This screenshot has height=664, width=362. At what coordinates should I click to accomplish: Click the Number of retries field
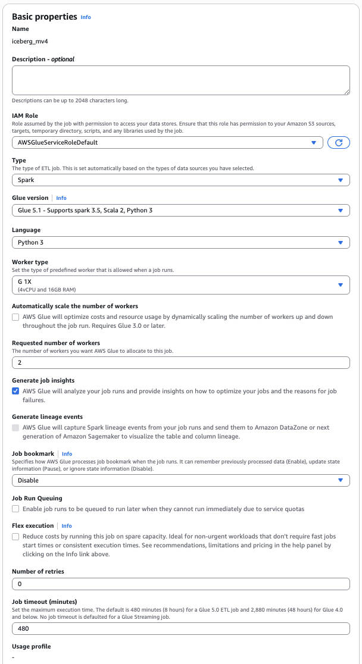(x=180, y=584)
